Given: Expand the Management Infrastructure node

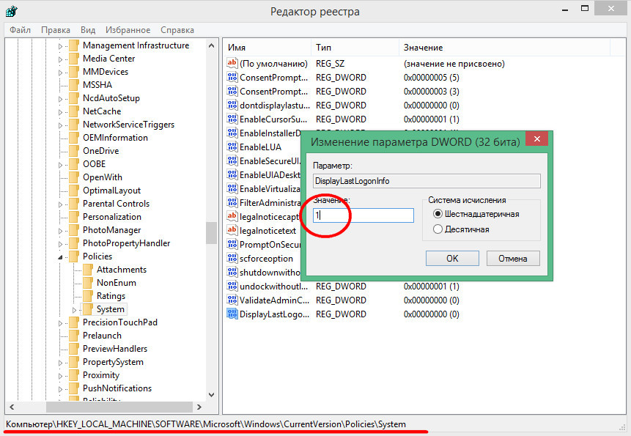Looking at the screenshot, I should (61, 45).
